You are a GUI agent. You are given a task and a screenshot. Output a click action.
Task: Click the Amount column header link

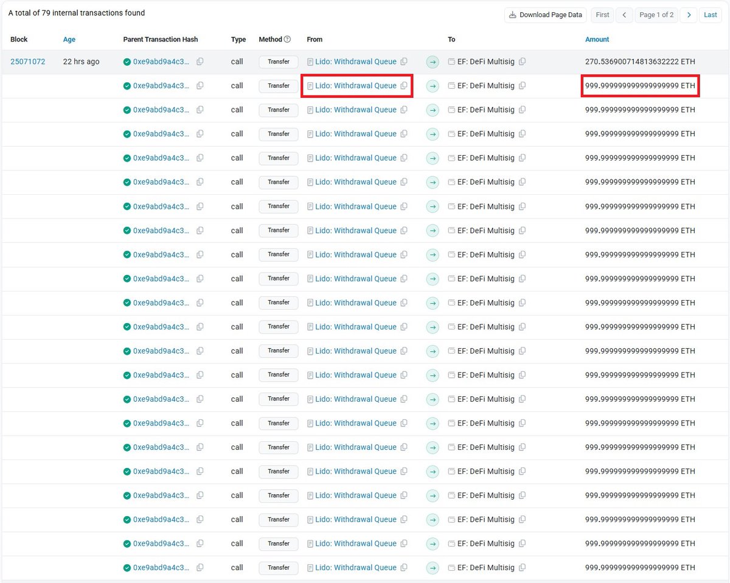[x=597, y=40]
